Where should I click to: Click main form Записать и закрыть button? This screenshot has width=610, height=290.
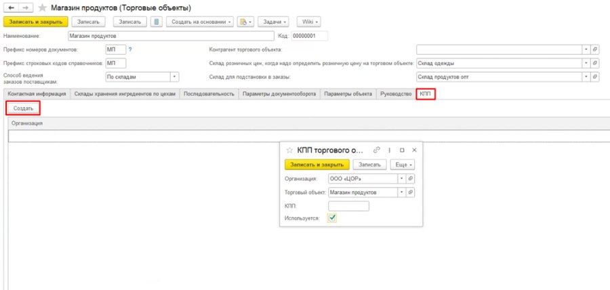pos(36,22)
